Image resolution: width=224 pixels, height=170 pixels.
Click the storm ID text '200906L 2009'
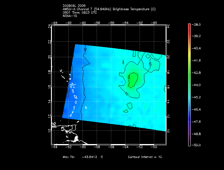coord(74,6)
